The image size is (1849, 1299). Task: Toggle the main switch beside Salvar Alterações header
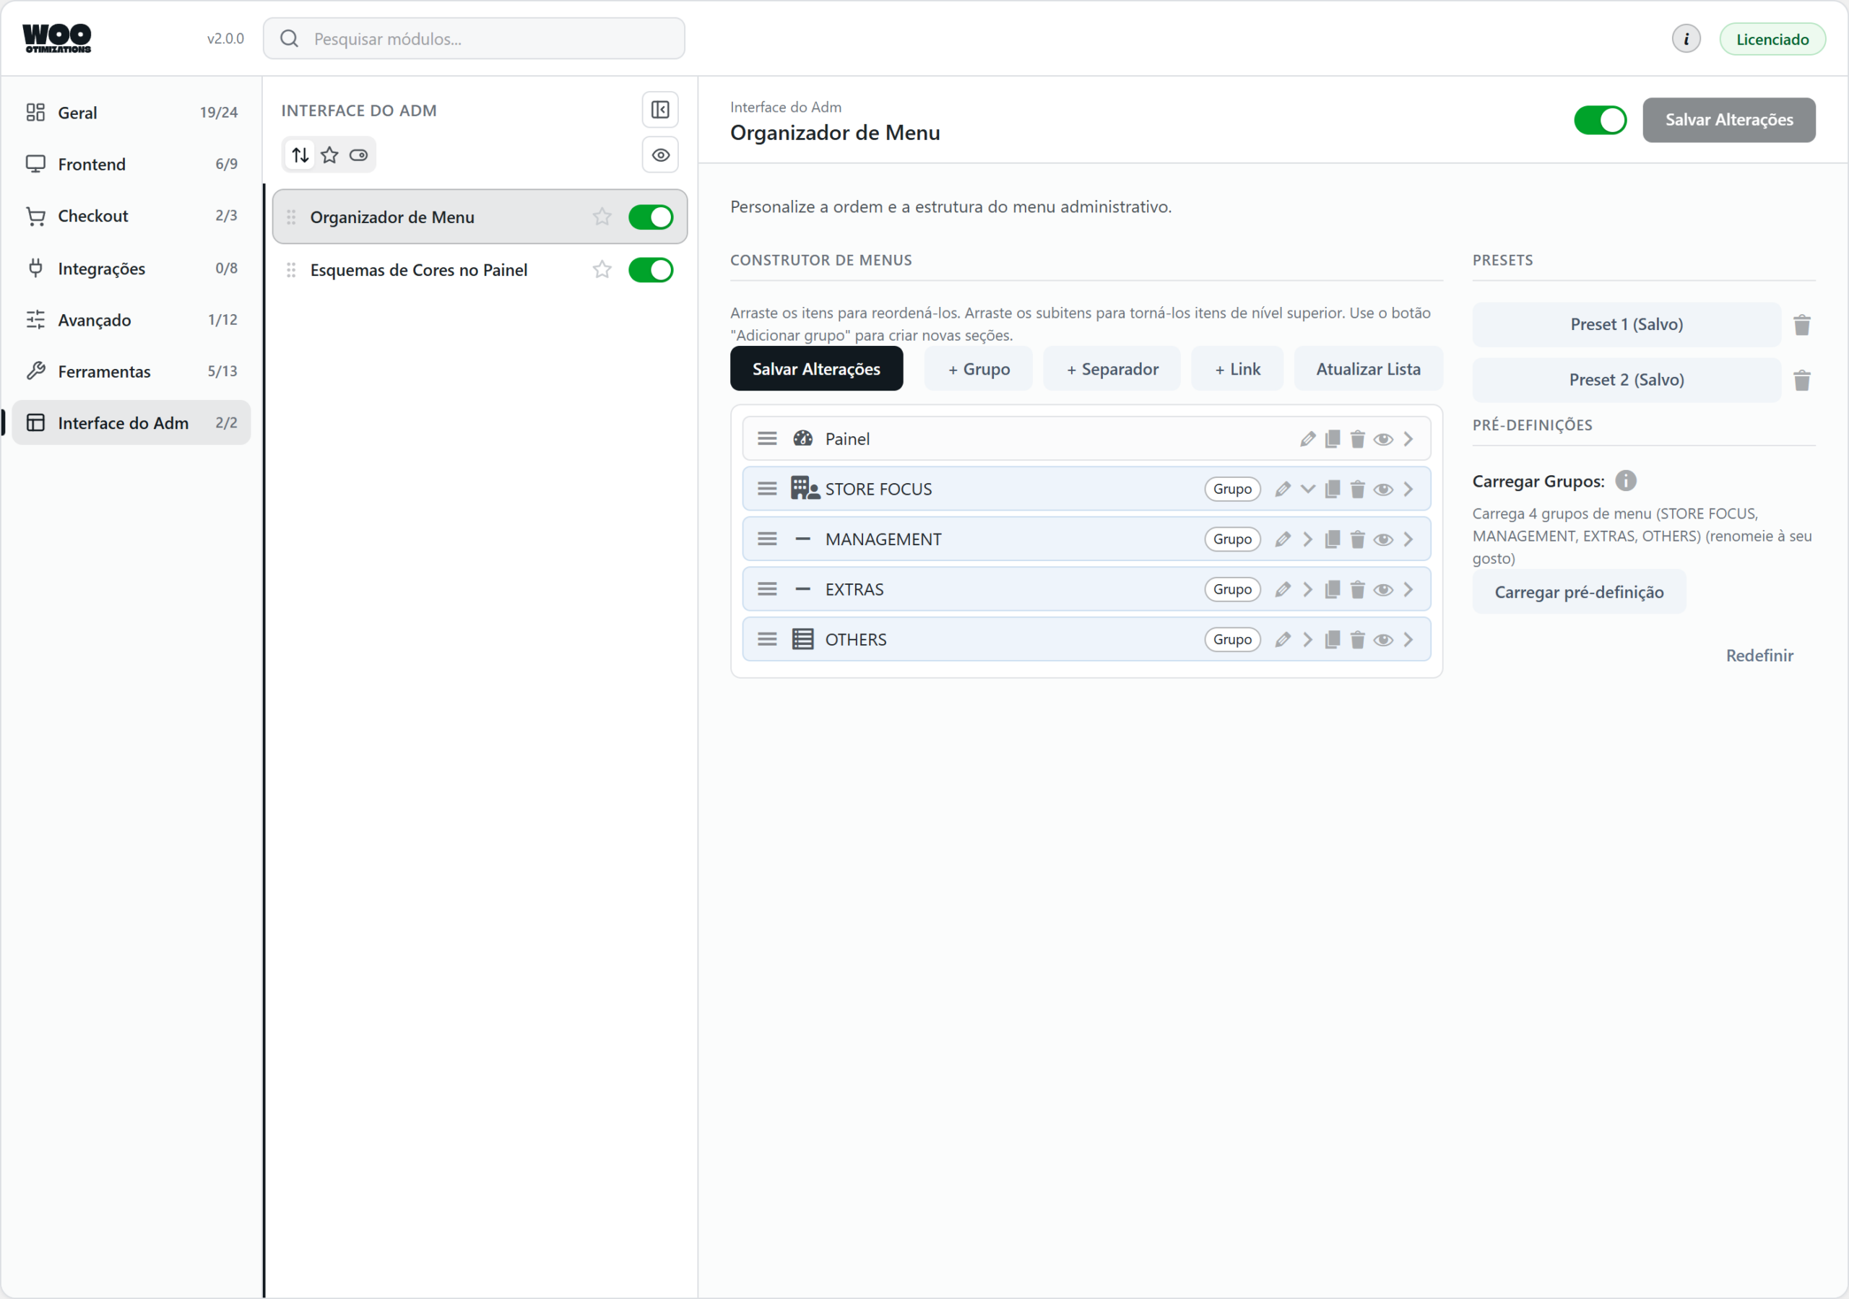1599,120
